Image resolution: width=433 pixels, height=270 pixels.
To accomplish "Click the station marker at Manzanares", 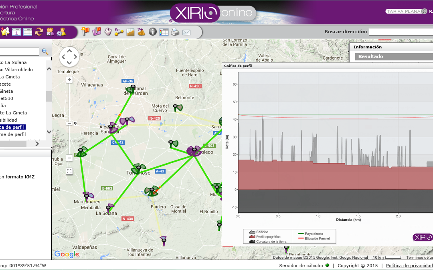I will (87, 196).
